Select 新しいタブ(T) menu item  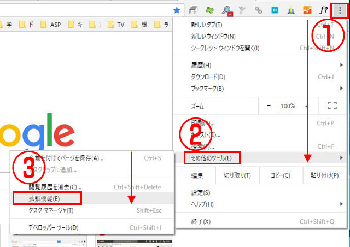(x=260, y=25)
